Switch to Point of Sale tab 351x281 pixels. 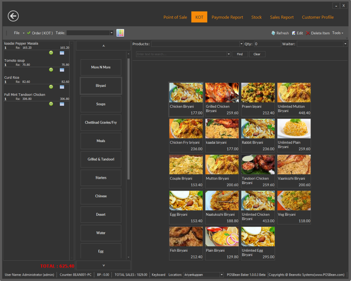(175, 17)
